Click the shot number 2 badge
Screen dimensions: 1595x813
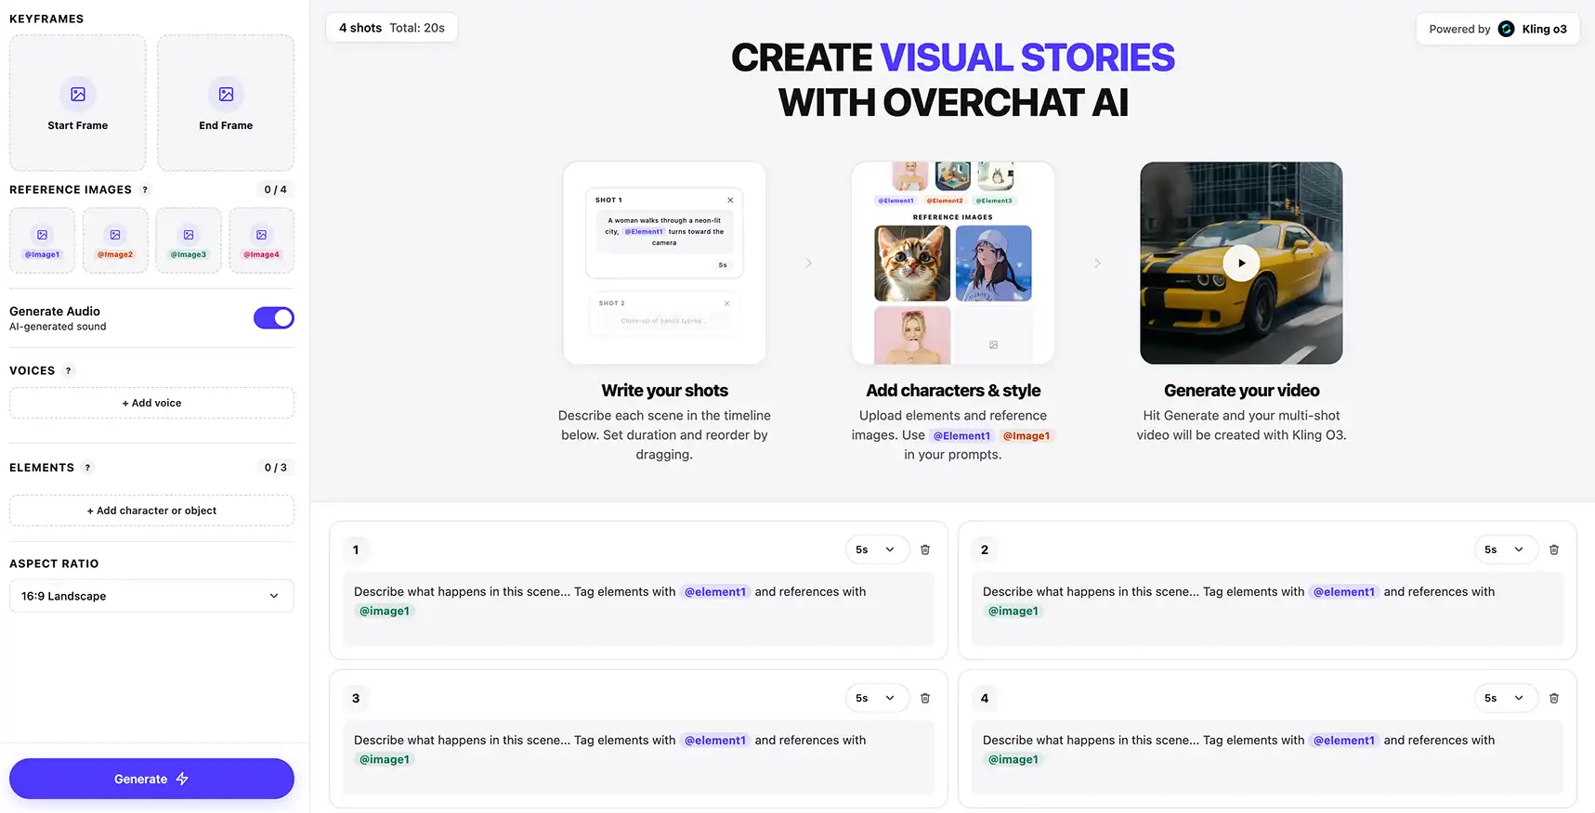[985, 549]
